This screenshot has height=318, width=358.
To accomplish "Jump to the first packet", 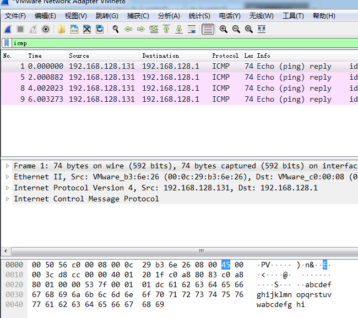I will pos(166,29).
